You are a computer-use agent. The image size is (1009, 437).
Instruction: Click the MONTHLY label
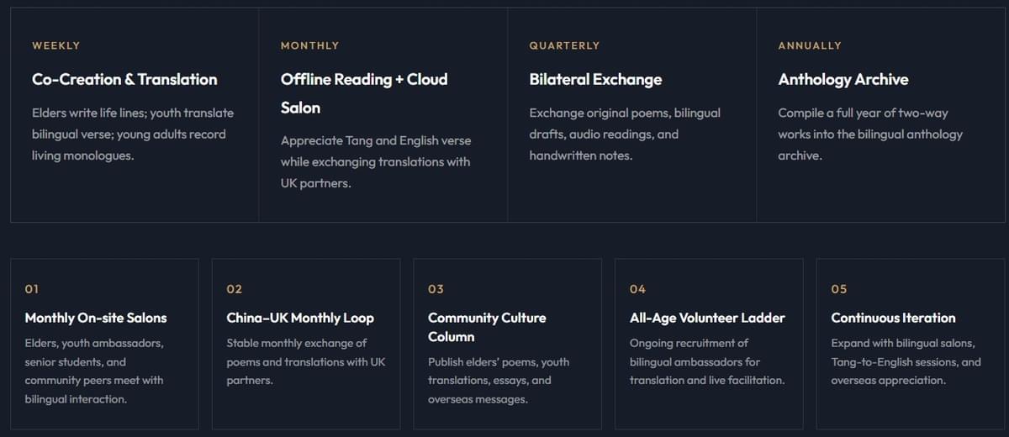point(310,45)
